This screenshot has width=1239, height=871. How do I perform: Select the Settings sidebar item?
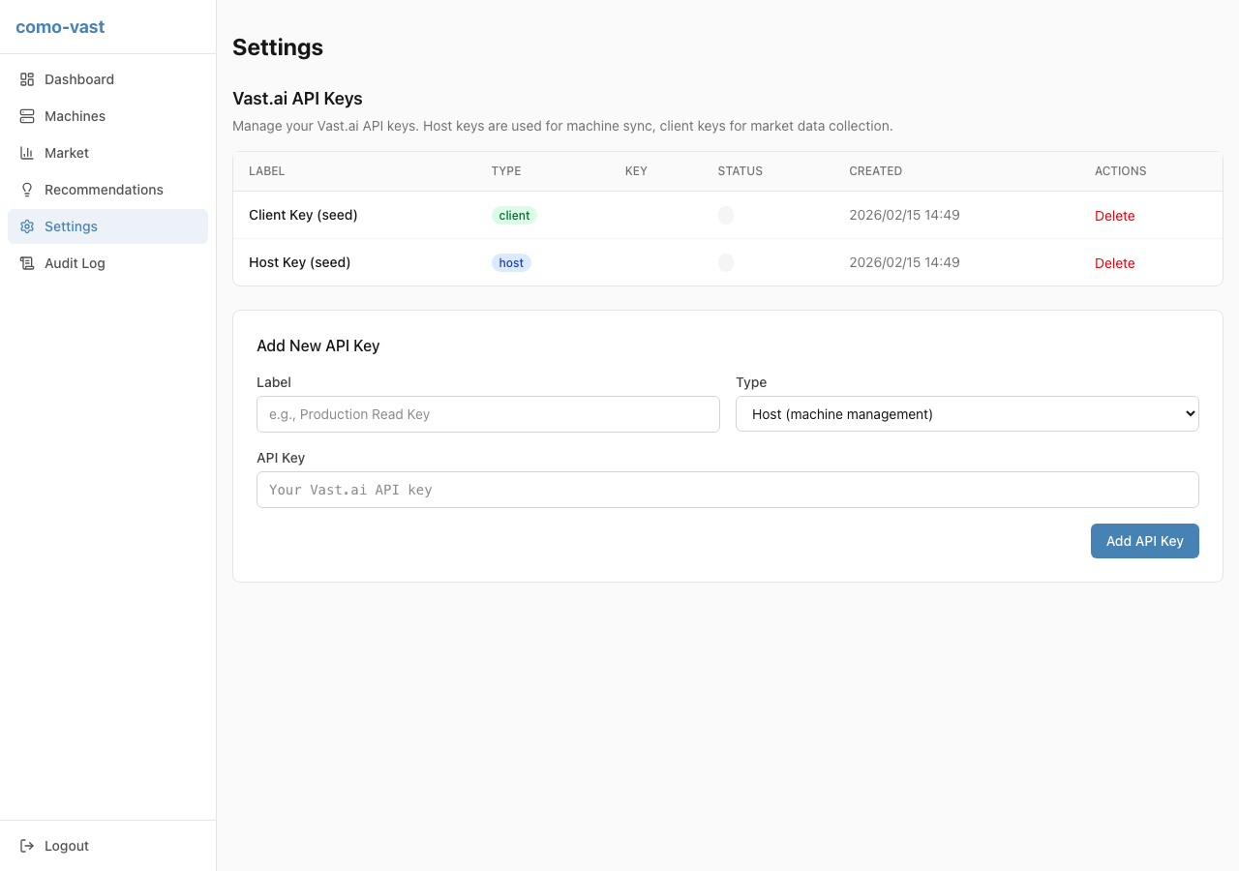(107, 226)
